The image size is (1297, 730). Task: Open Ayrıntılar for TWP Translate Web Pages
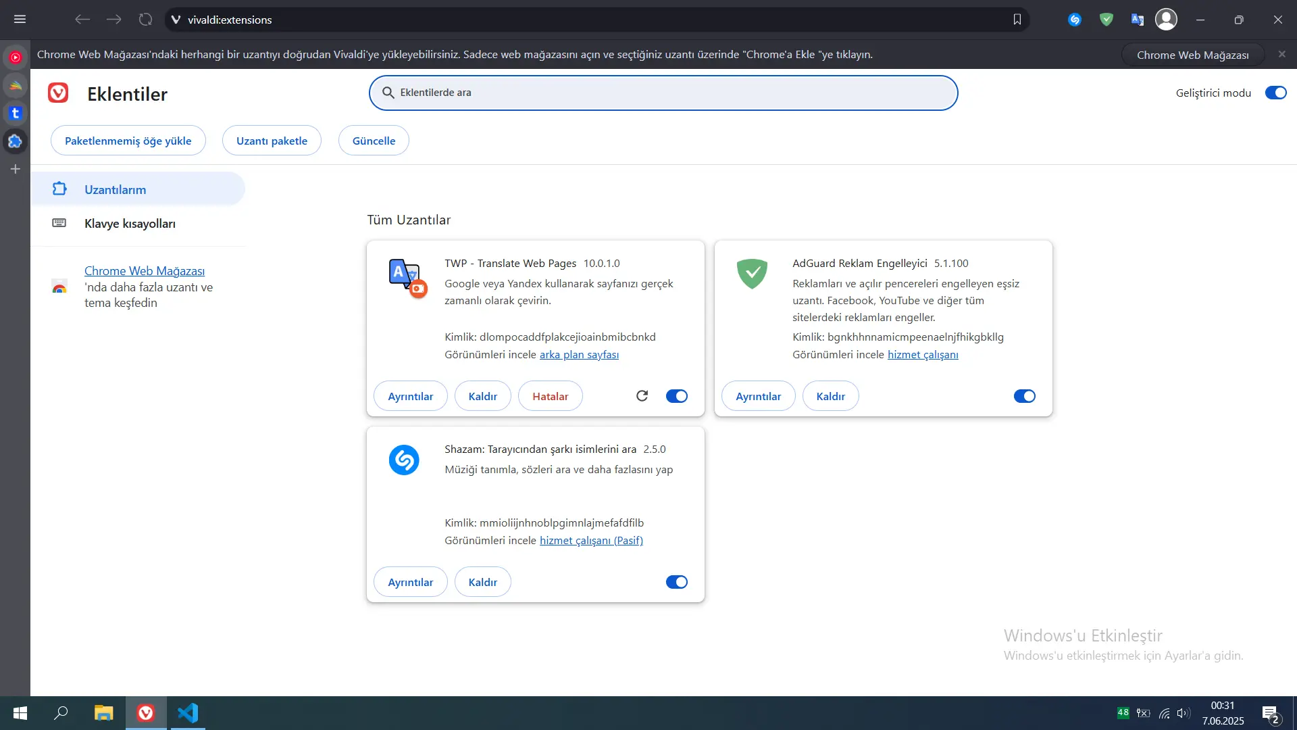pyautogui.click(x=411, y=396)
